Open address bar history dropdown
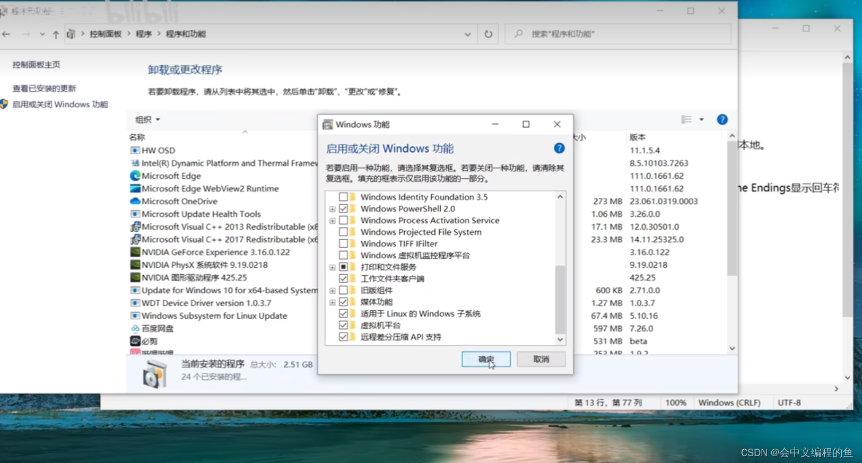The height and width of the screenshot is (463, 862). pos(467,34)
